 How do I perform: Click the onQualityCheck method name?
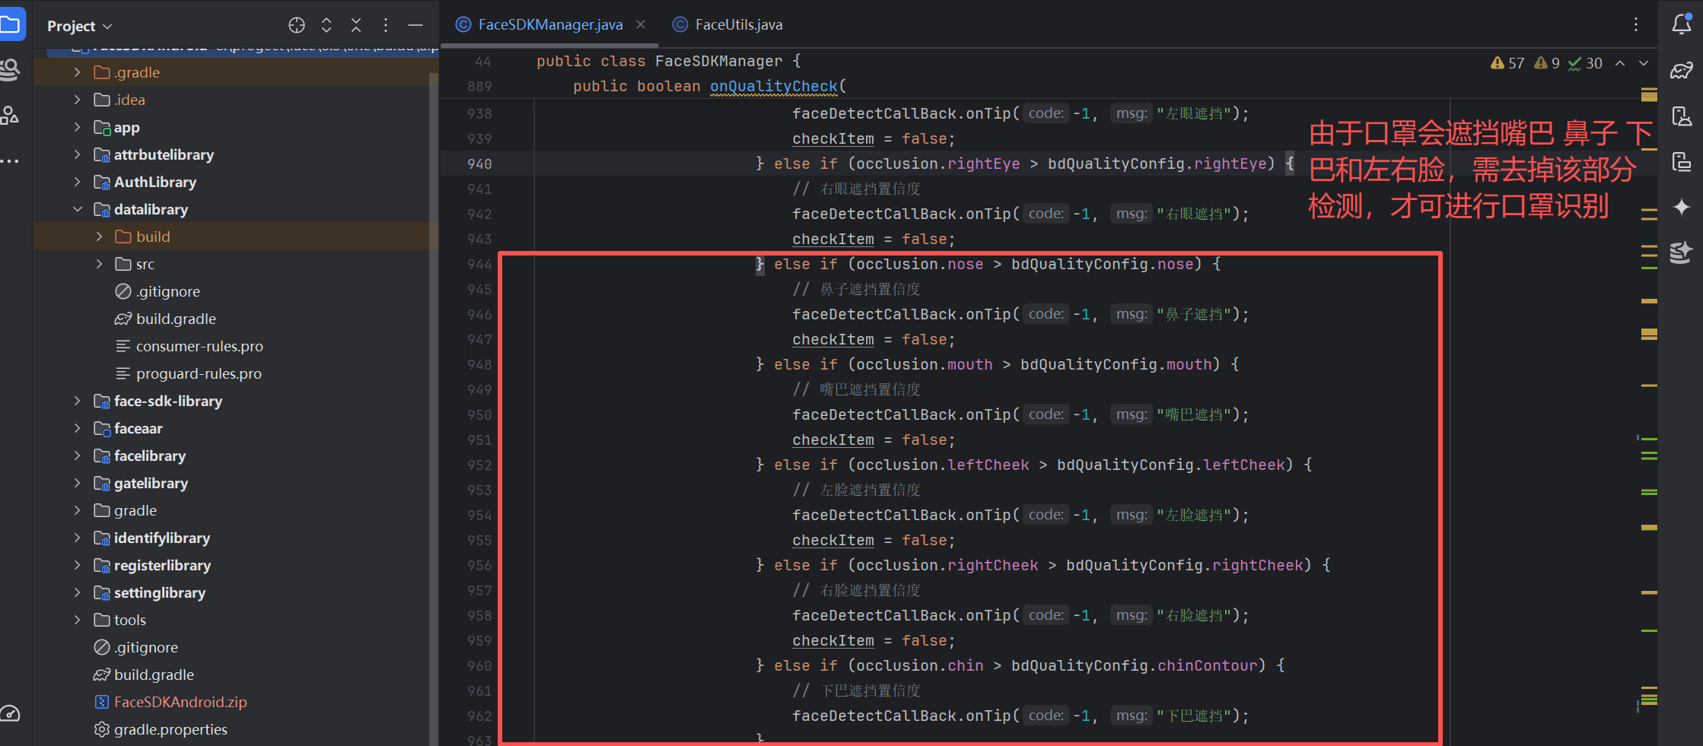(x=773, y=86)
